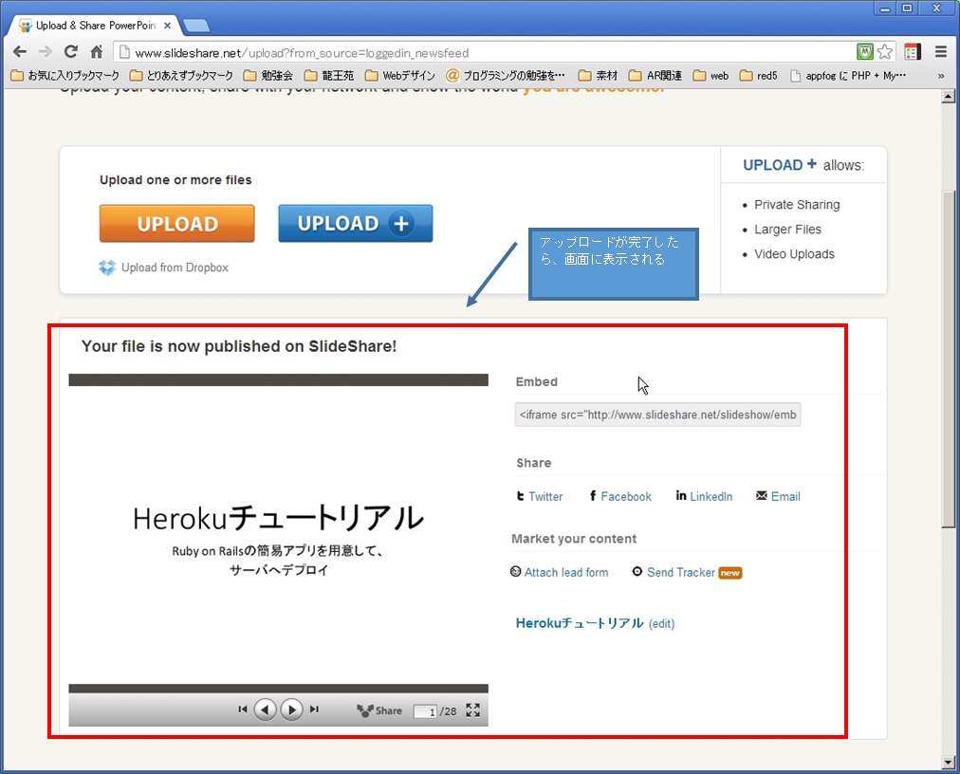Open a new browser tab
This screenshot has height=774, width=960.
(196, 26)
